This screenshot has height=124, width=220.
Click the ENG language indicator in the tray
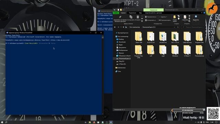(x=208, y=122)
